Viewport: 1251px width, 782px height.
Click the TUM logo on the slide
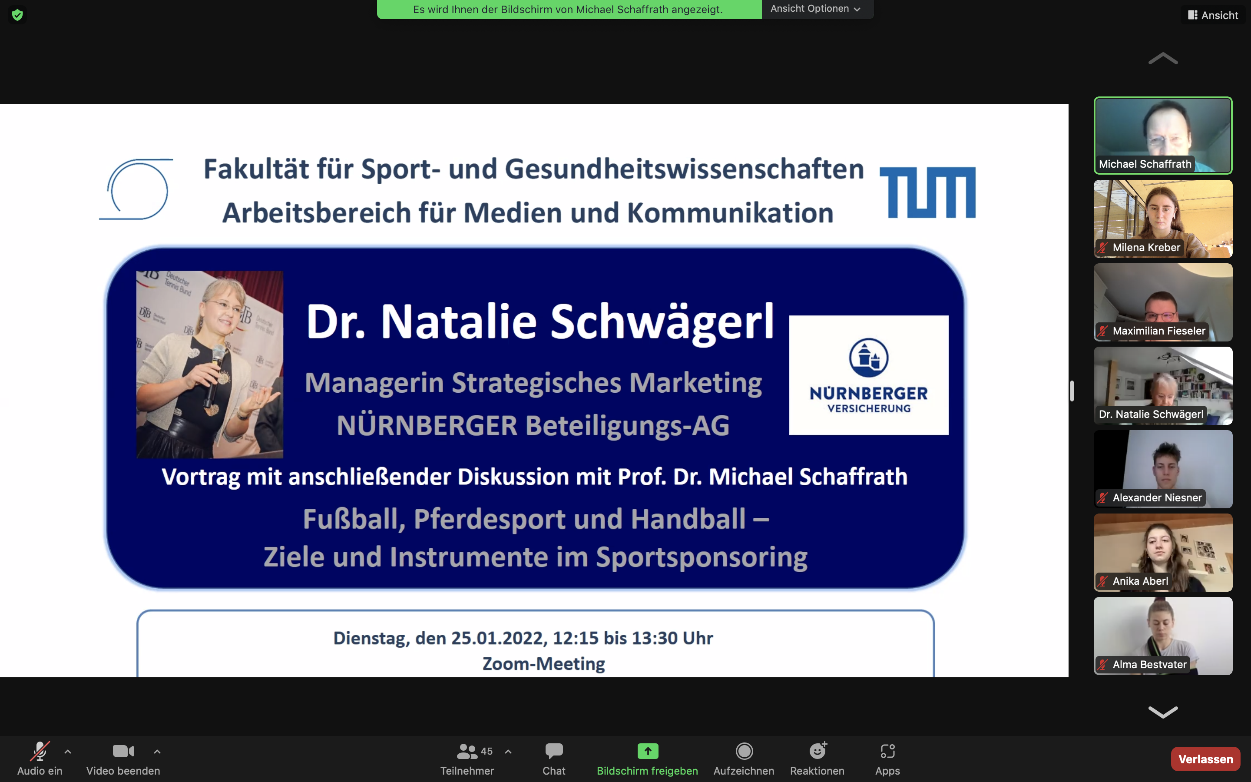point(927,192)
